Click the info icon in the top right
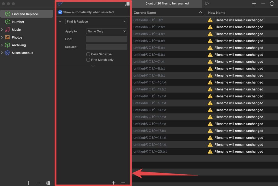 tap(272, 4)
